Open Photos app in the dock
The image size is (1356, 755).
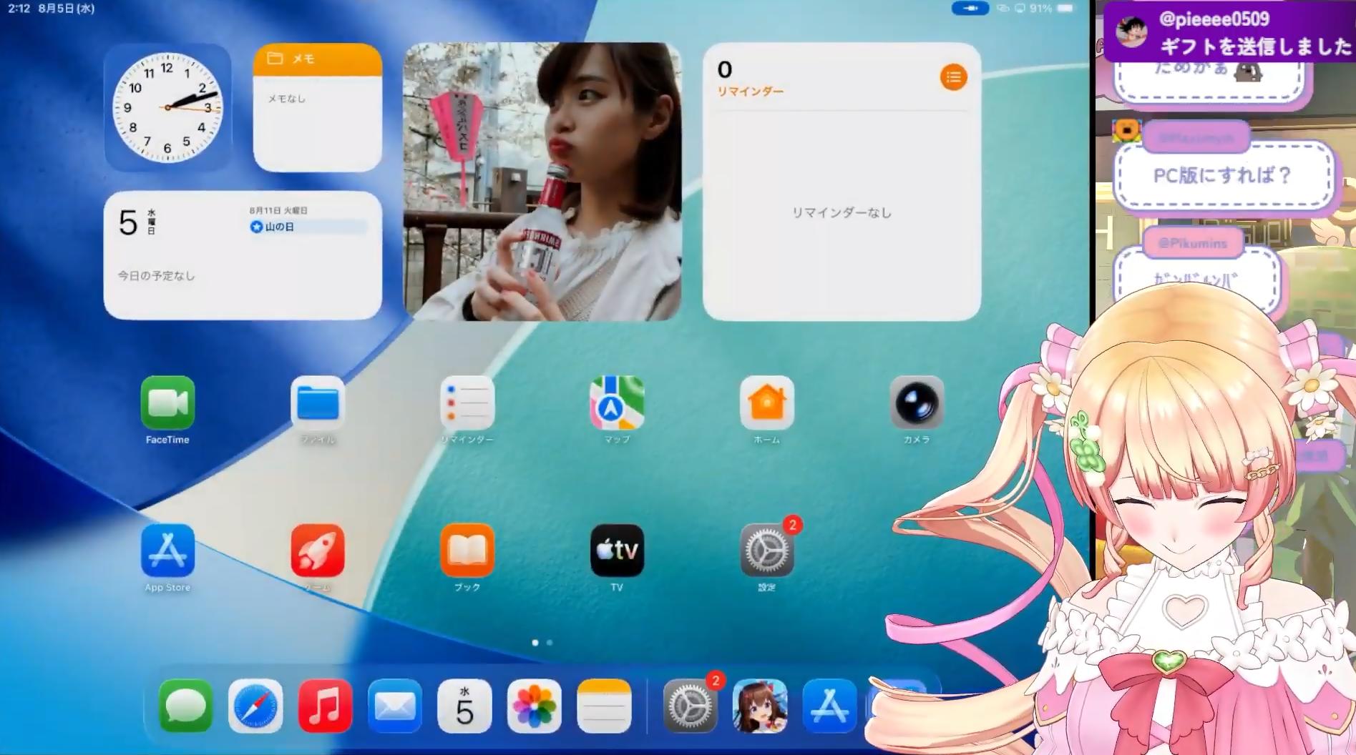tap(535, 706)
